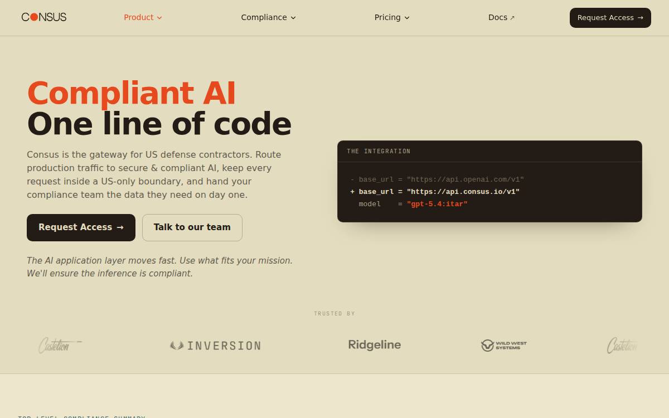Open the Product dropdown menu
This screenshot has width=669, height=418.
tap(143, 17)
